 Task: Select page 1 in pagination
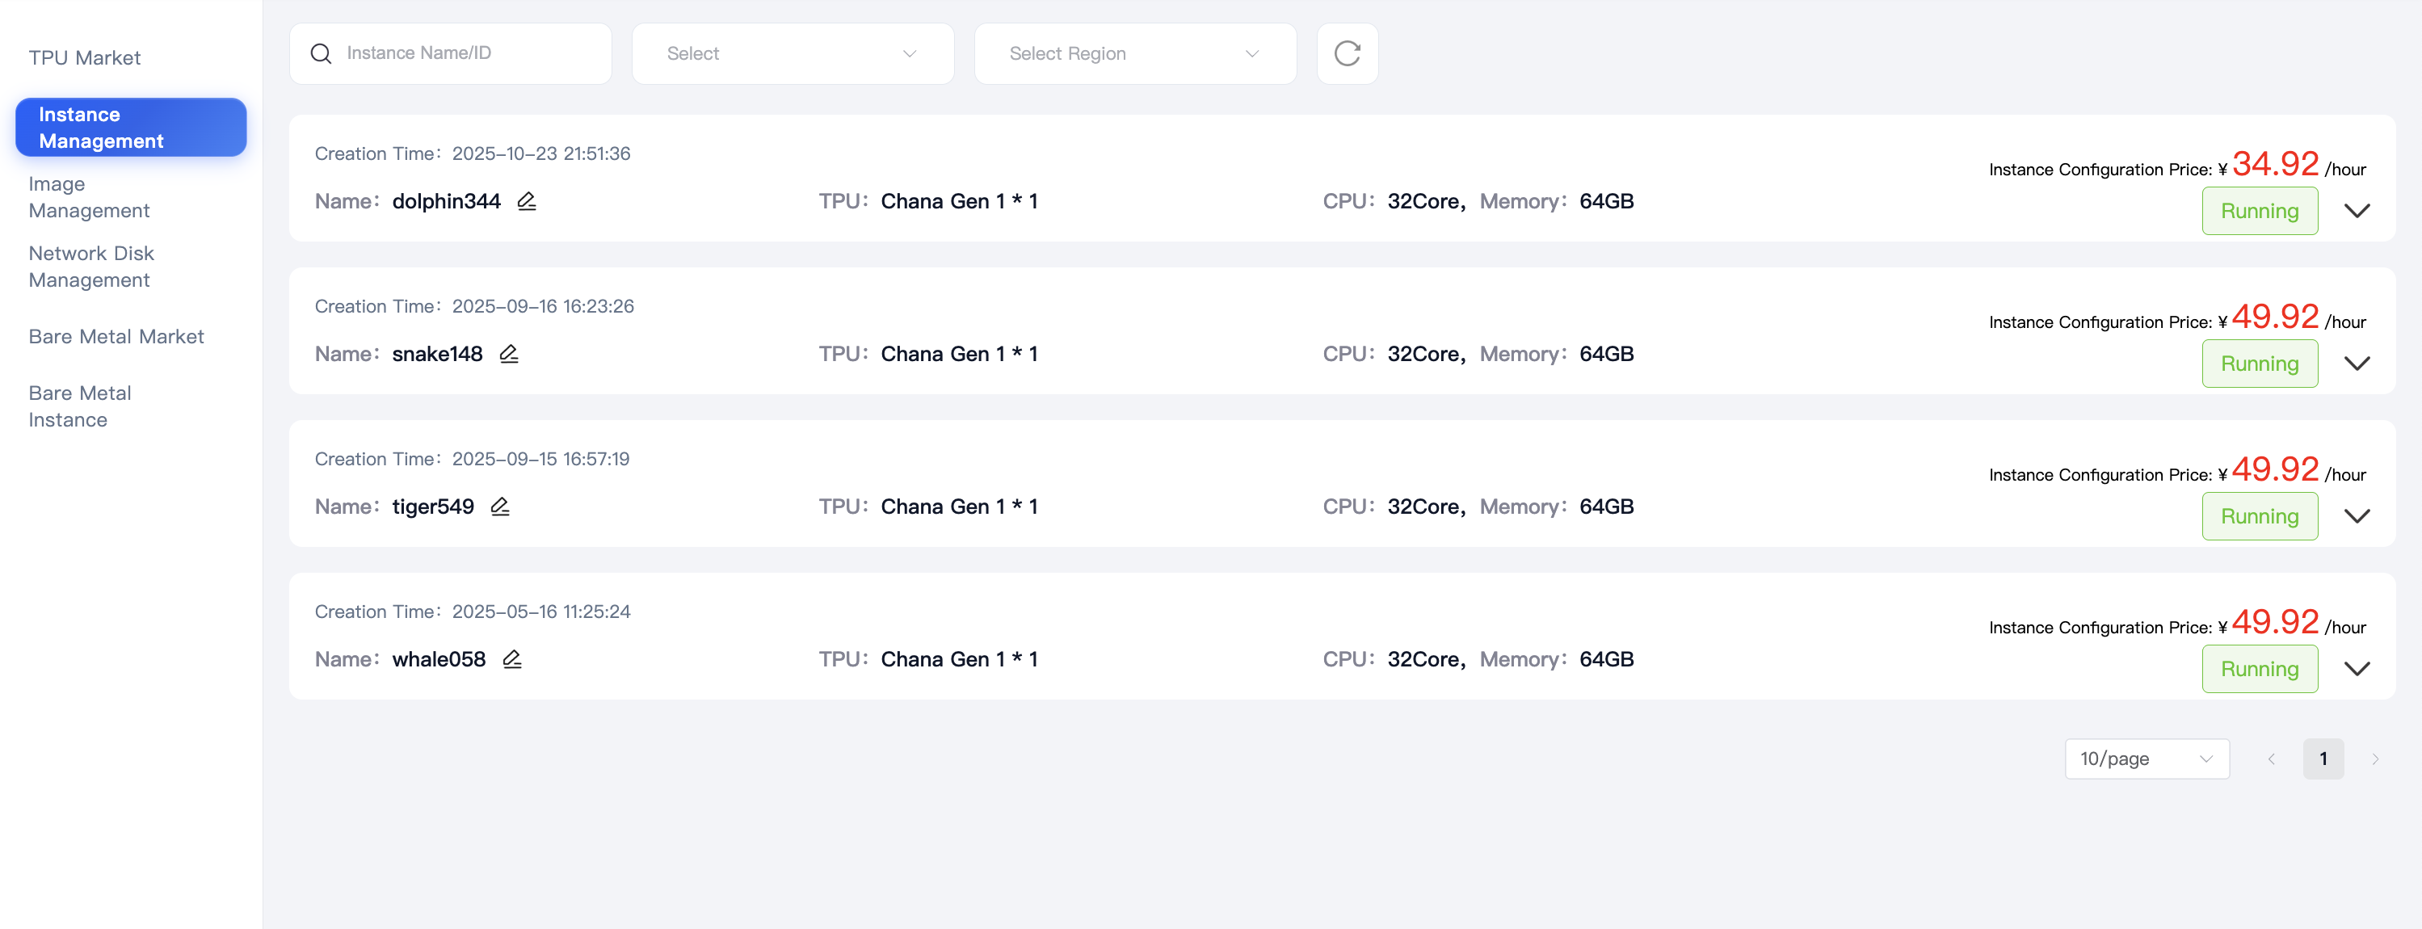point(2323,759)
